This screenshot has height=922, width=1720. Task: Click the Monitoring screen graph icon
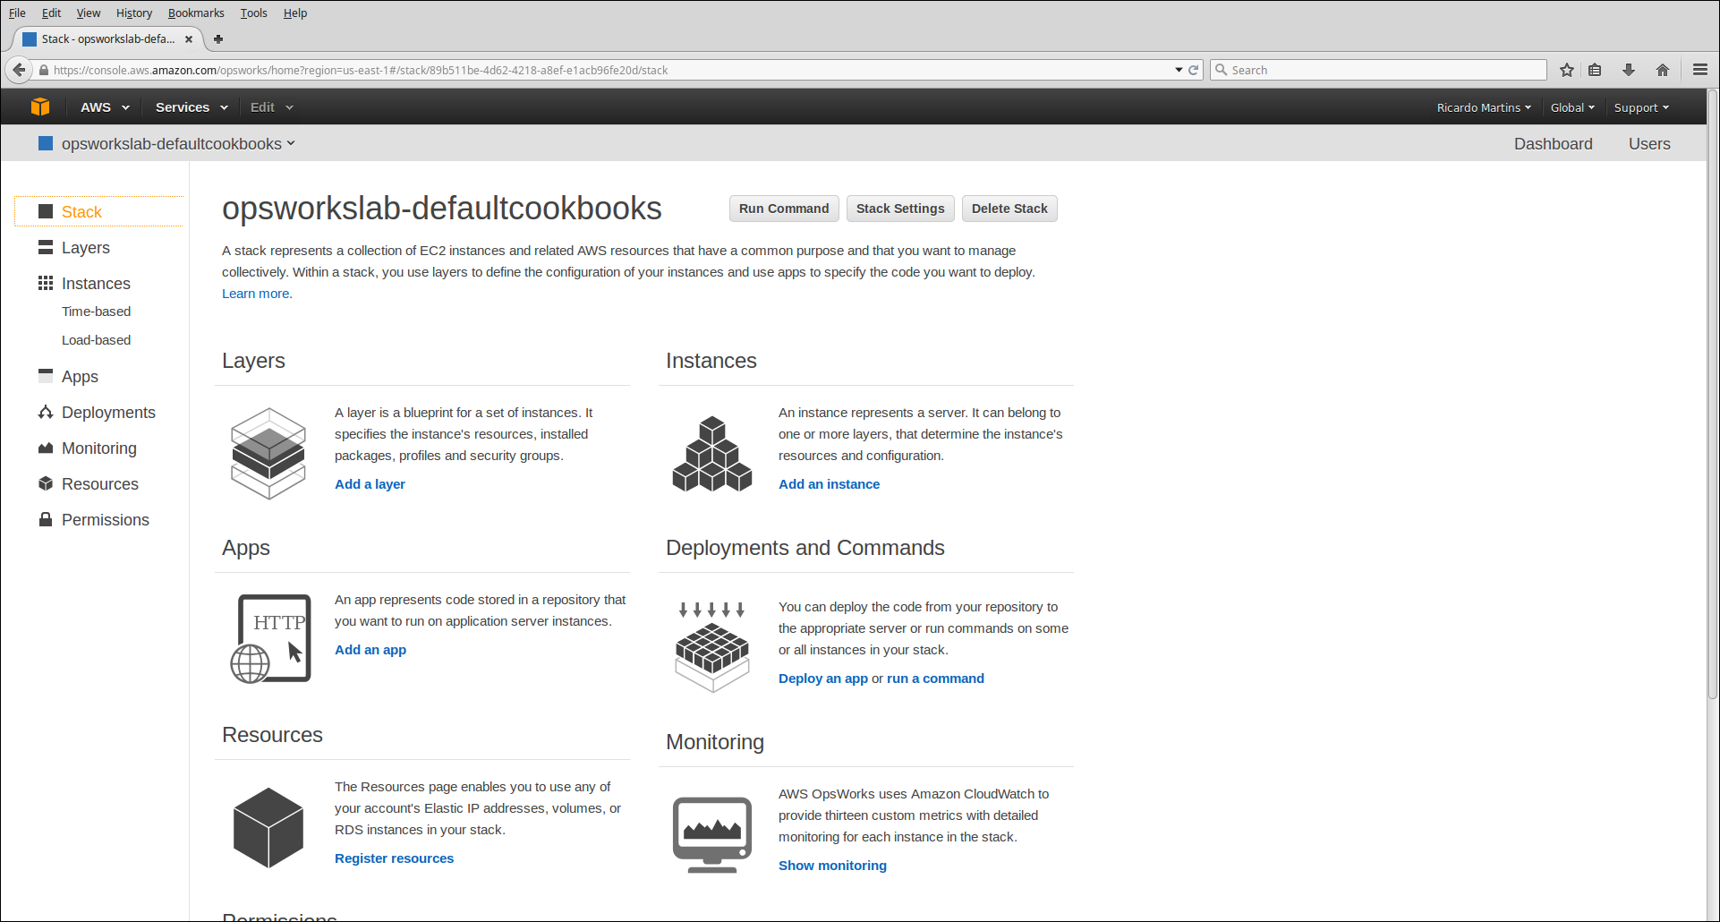pos(711,833)
